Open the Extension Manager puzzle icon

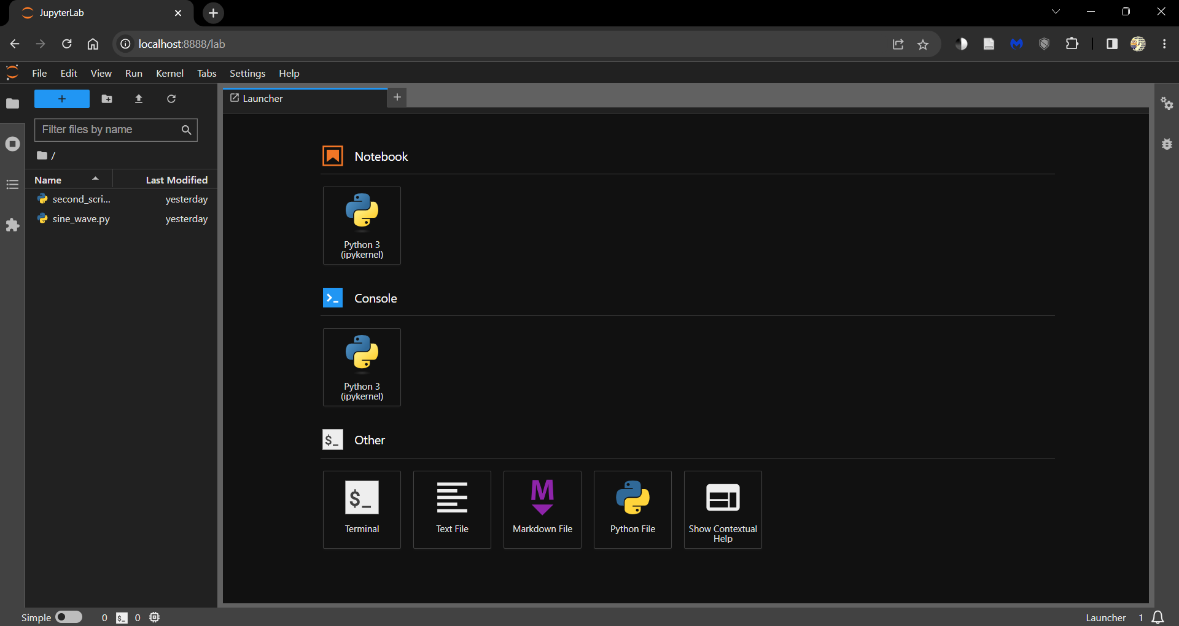(x=12, y=225)
